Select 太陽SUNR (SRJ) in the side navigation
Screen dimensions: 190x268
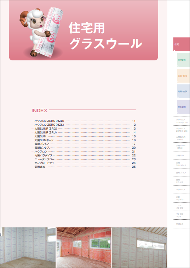[x=182, y=147]
